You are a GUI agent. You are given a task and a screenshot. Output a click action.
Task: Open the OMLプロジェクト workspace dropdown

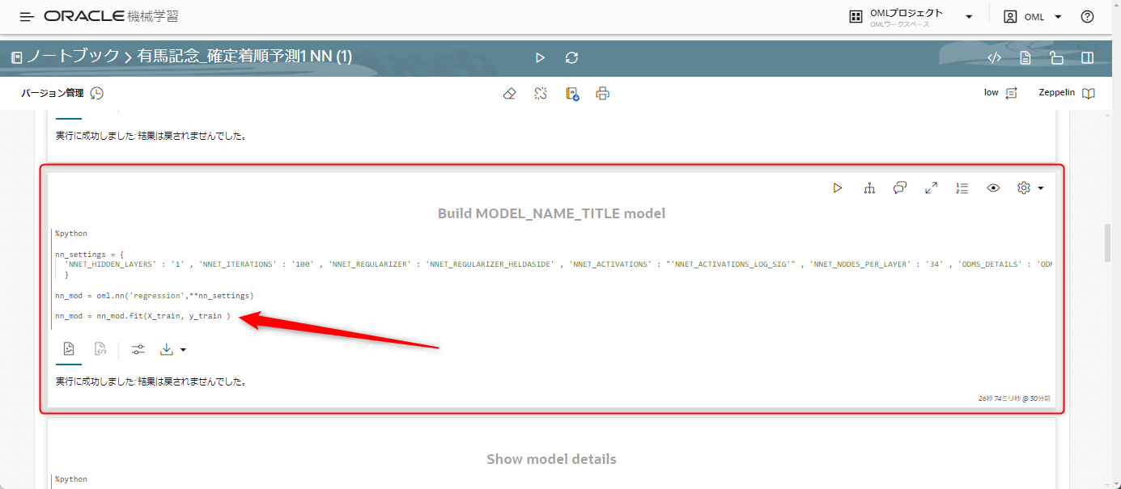point(911,17)
